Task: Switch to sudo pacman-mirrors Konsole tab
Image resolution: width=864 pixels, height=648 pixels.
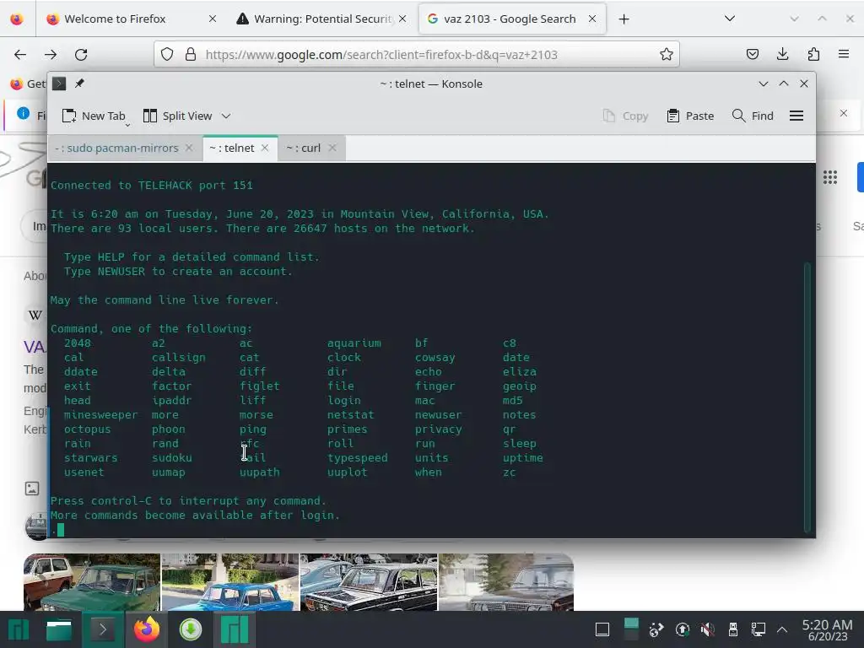Action: [124, 148]
